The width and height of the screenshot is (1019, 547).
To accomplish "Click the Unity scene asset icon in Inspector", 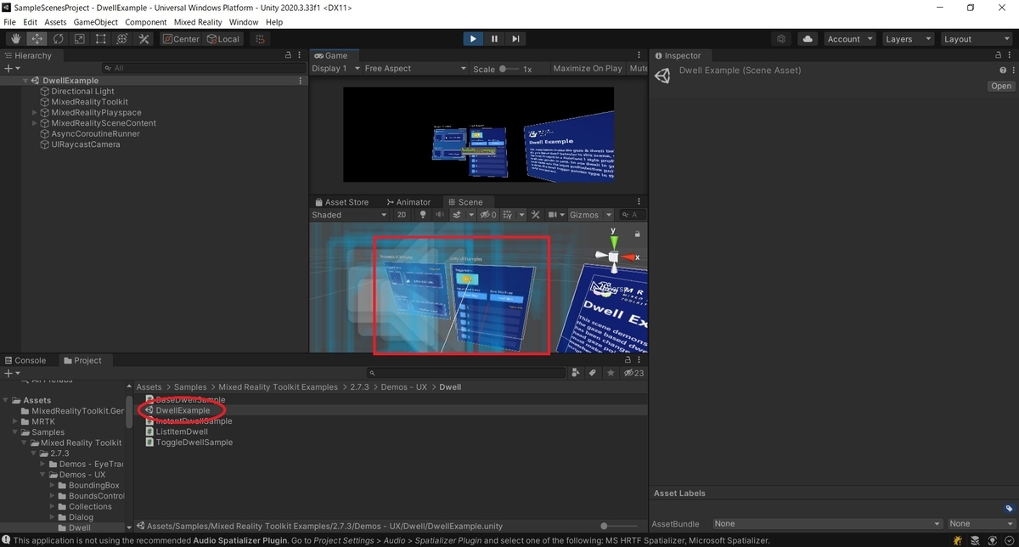I will [x=662, y=76].
